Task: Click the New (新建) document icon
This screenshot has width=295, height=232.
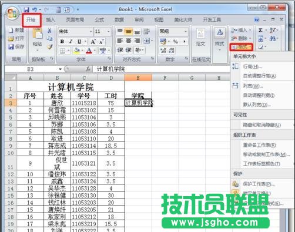Action: coord(11,31)
